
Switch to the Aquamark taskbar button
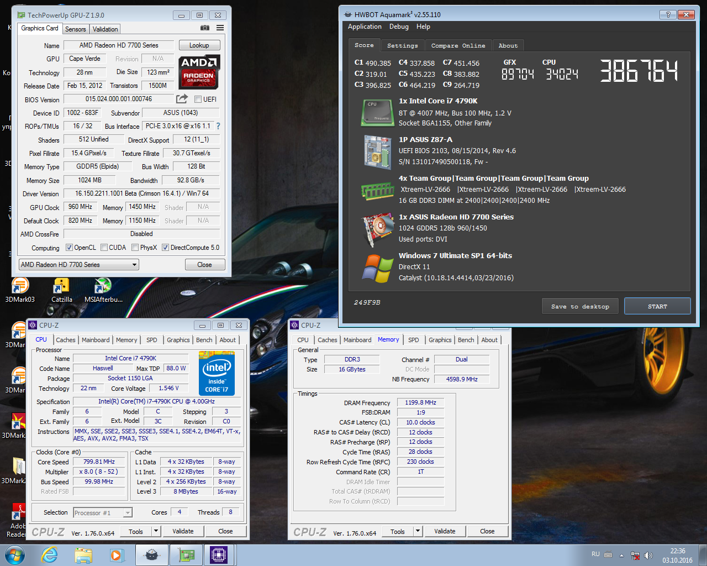pyautogui.click(x=152, y=555)
